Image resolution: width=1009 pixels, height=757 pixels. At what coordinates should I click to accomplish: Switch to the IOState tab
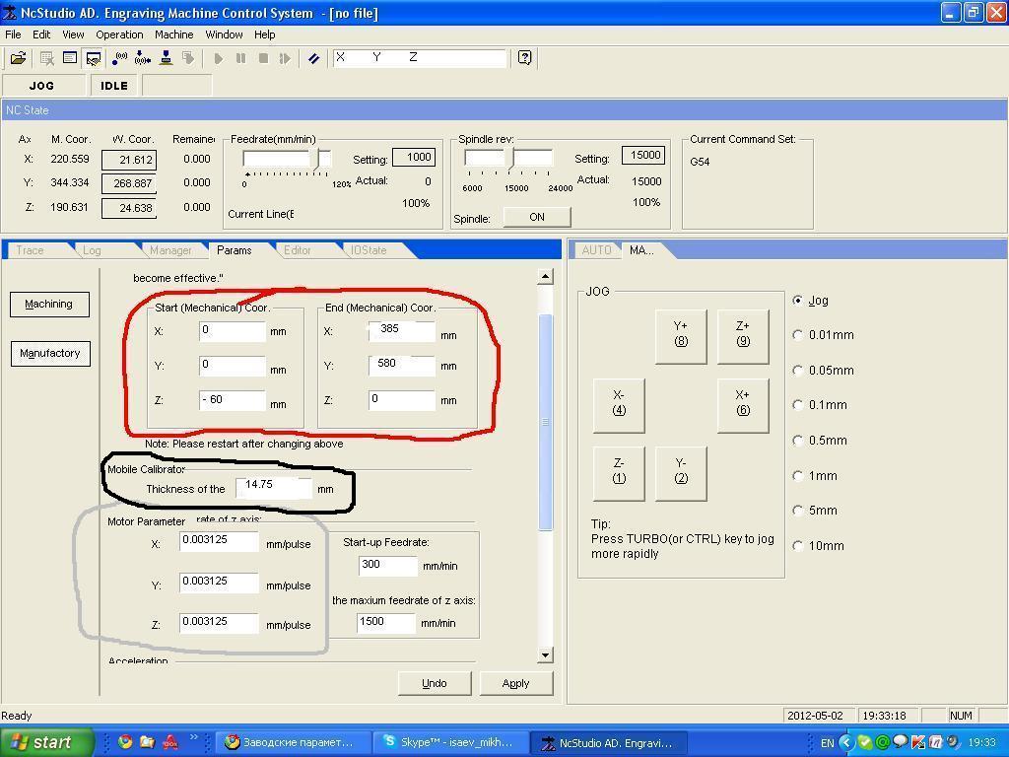[369, 250]
